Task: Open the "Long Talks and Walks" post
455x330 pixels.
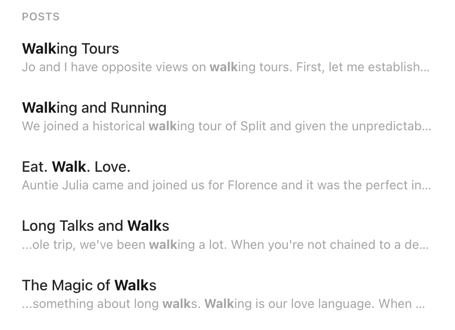Action: pos(95,226)
